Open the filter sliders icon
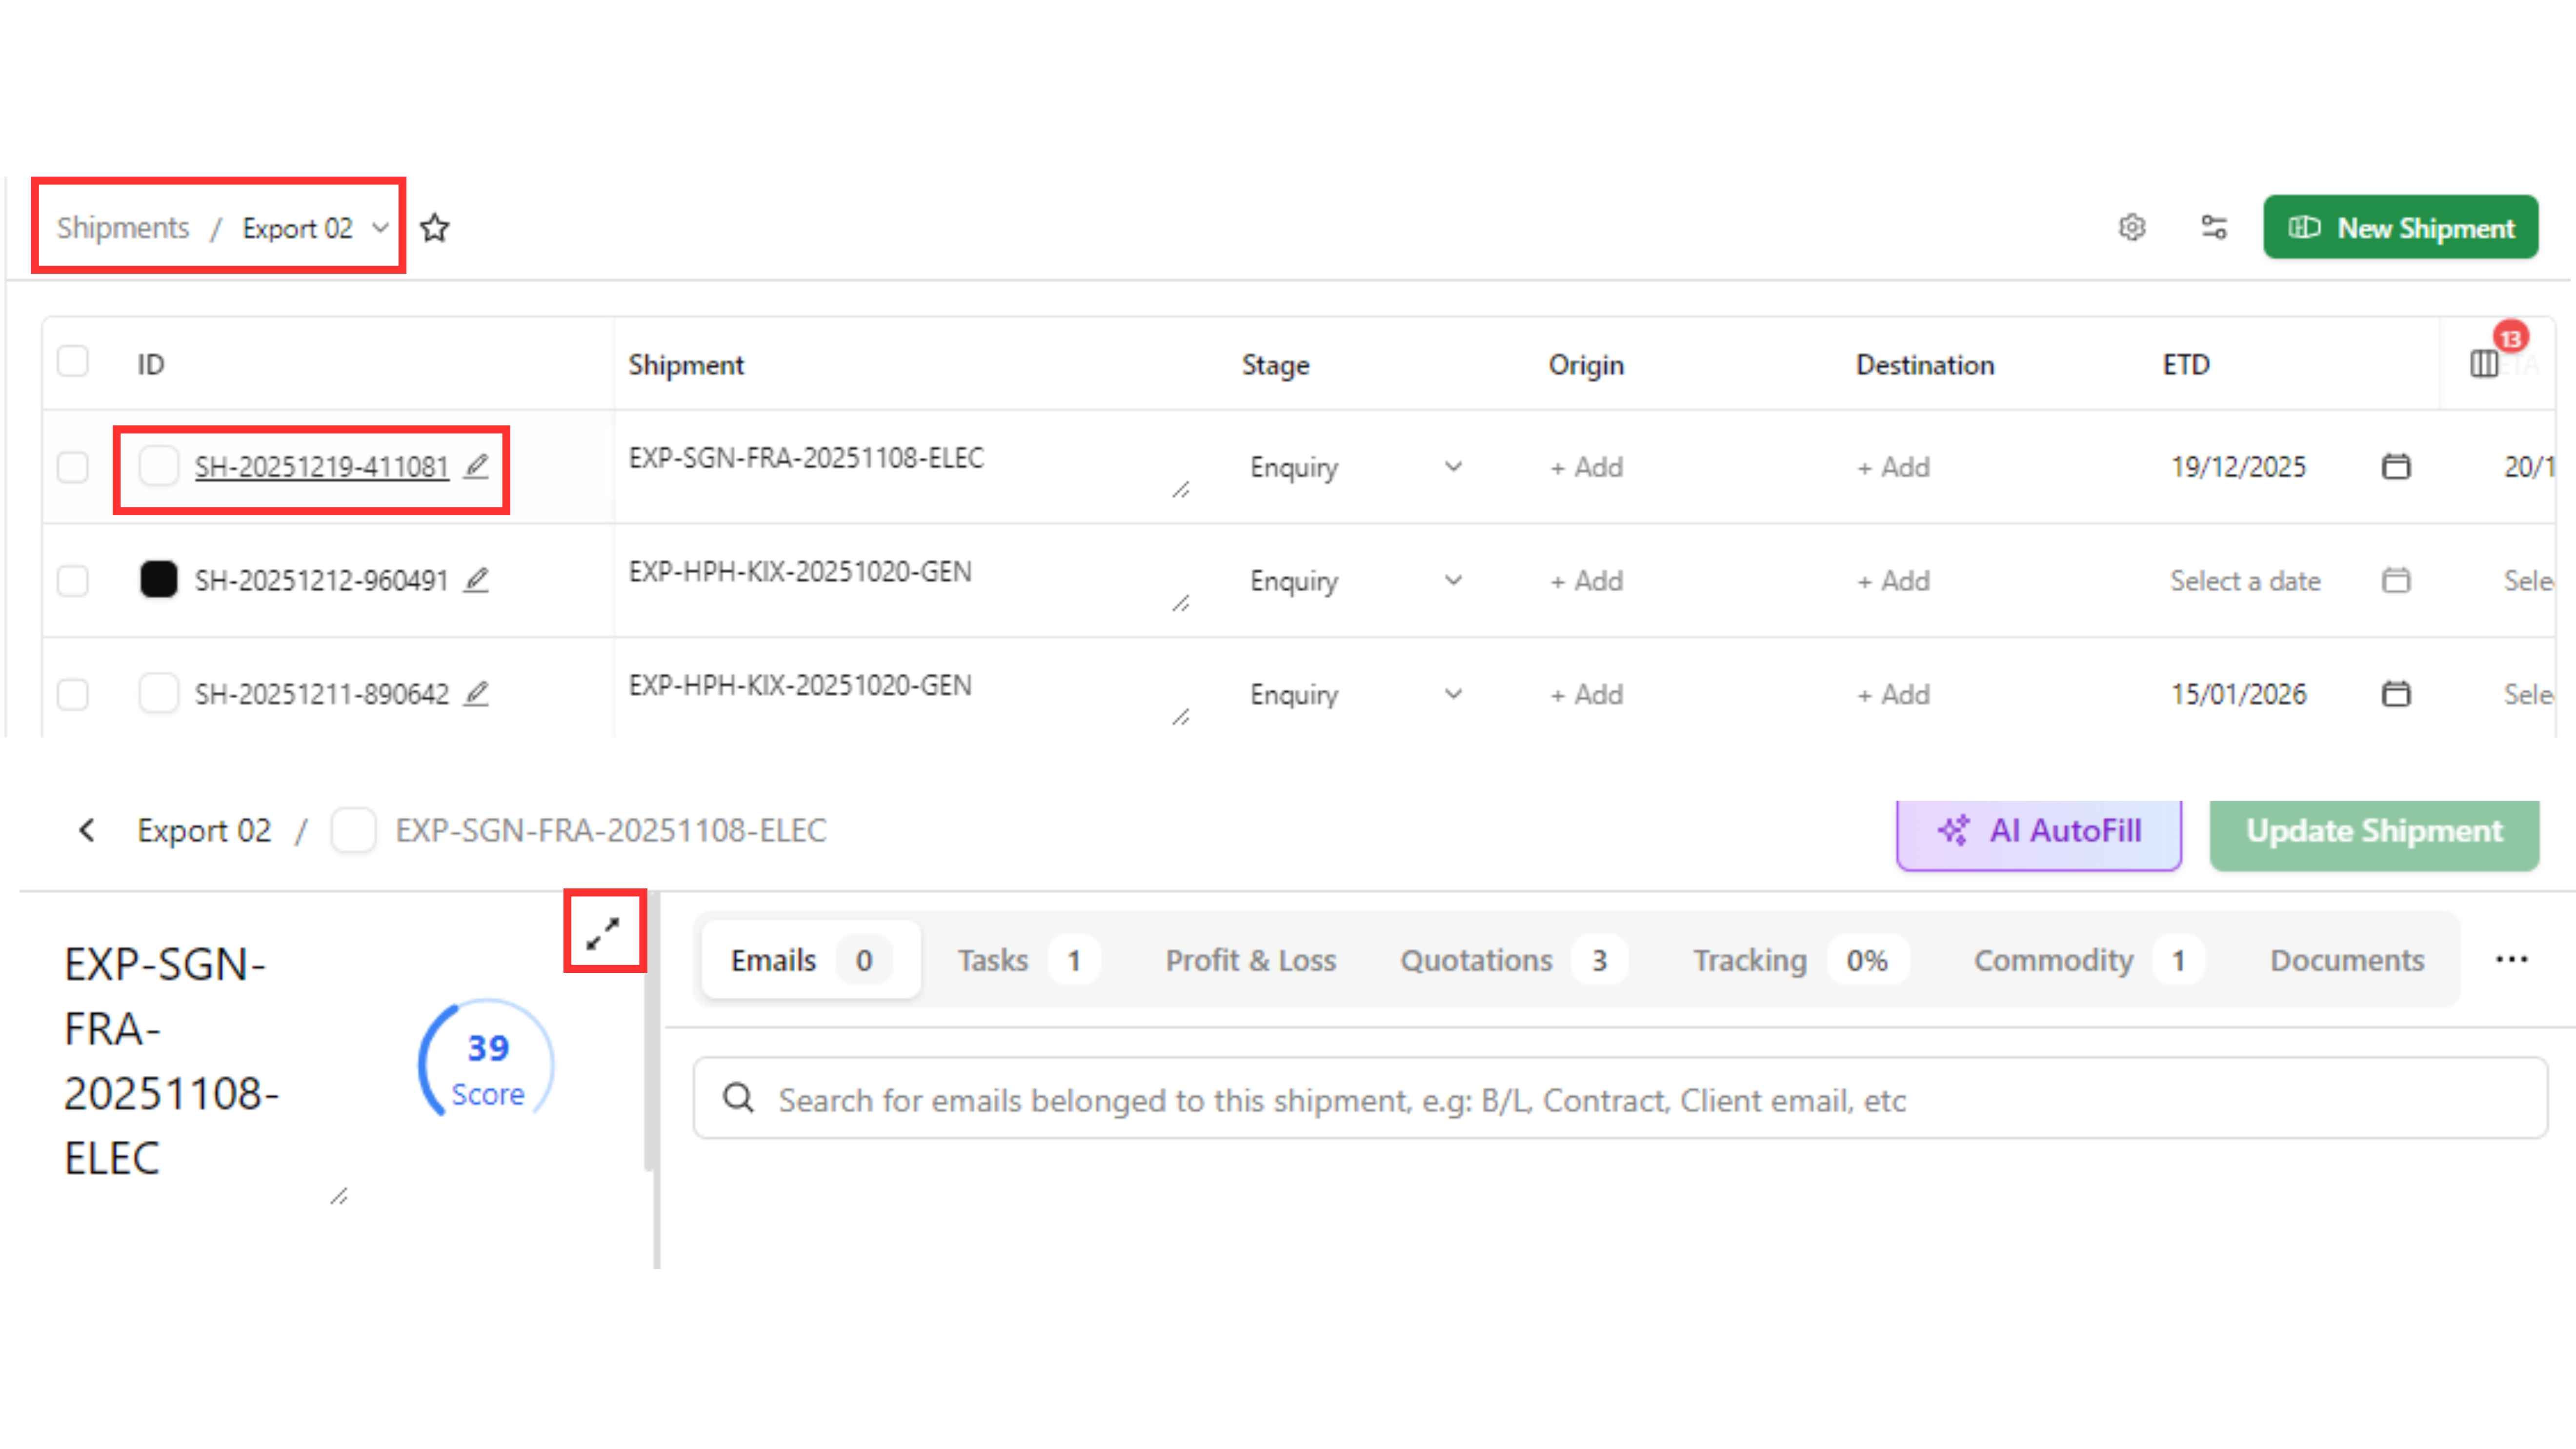2576x1449 pixels. 2214,228
